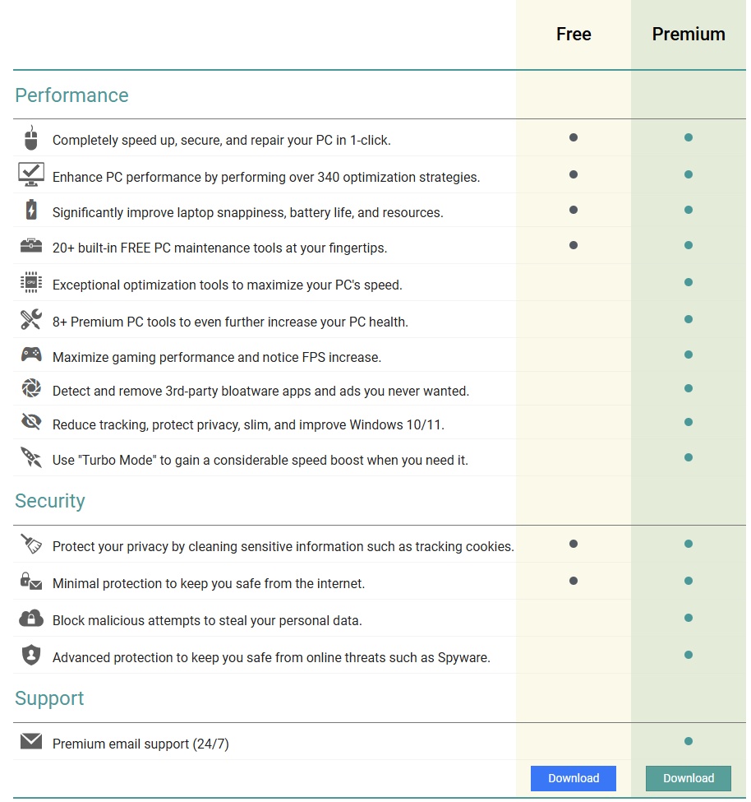Click the Premium column header
751x802 pixels.
(x=689, y=35)
